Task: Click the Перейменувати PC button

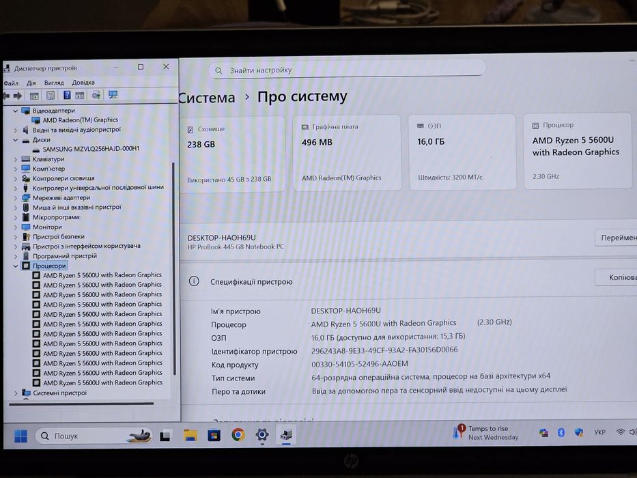Action: tap(617, 238)
